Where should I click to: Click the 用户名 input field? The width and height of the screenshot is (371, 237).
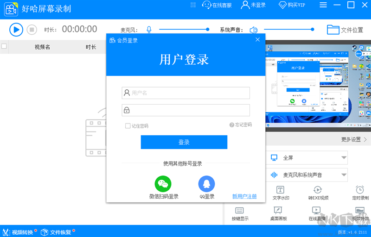click(x=186, y=93)
